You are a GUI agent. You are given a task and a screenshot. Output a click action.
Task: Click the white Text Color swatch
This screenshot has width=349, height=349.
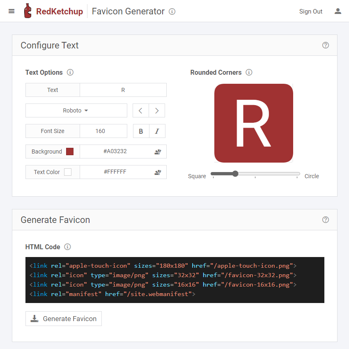(68, 172)
